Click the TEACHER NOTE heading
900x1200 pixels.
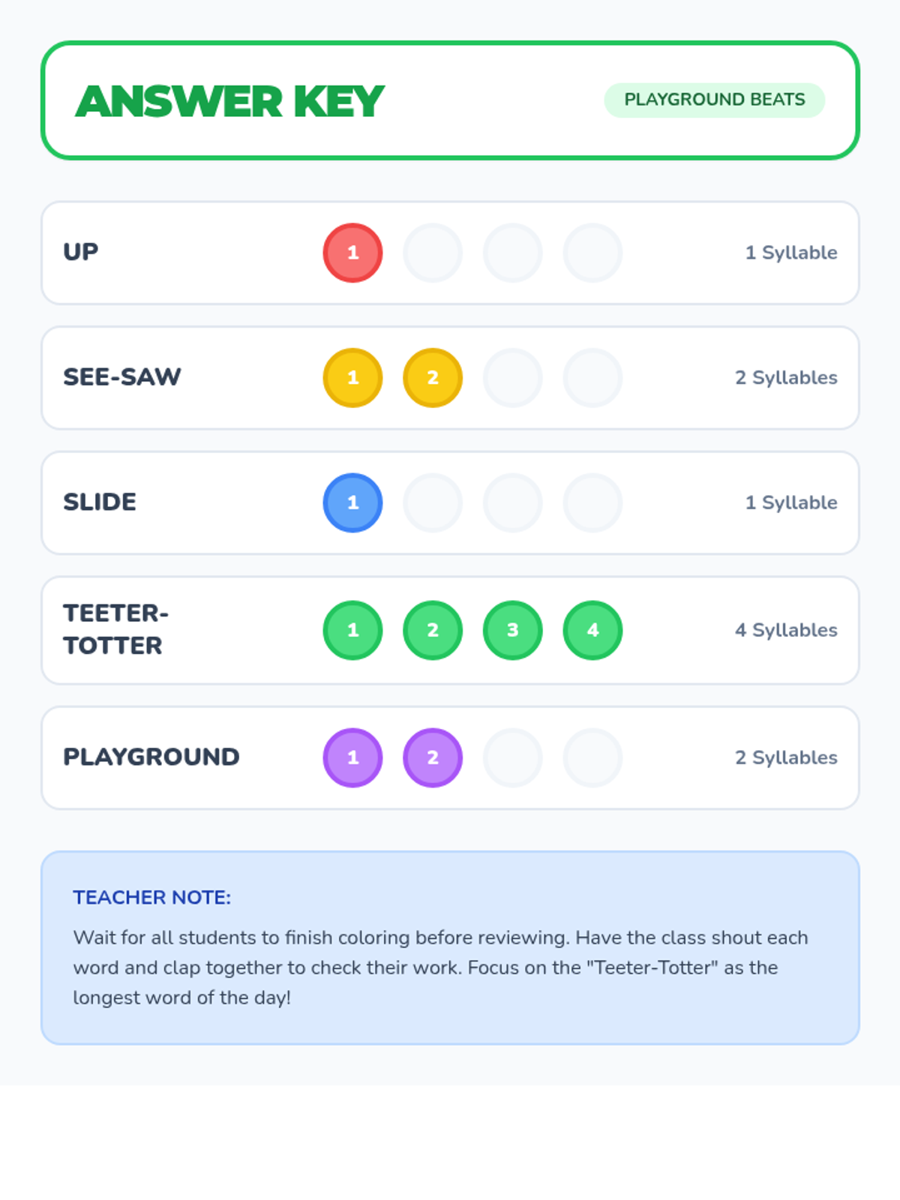(x=152, y=897)
